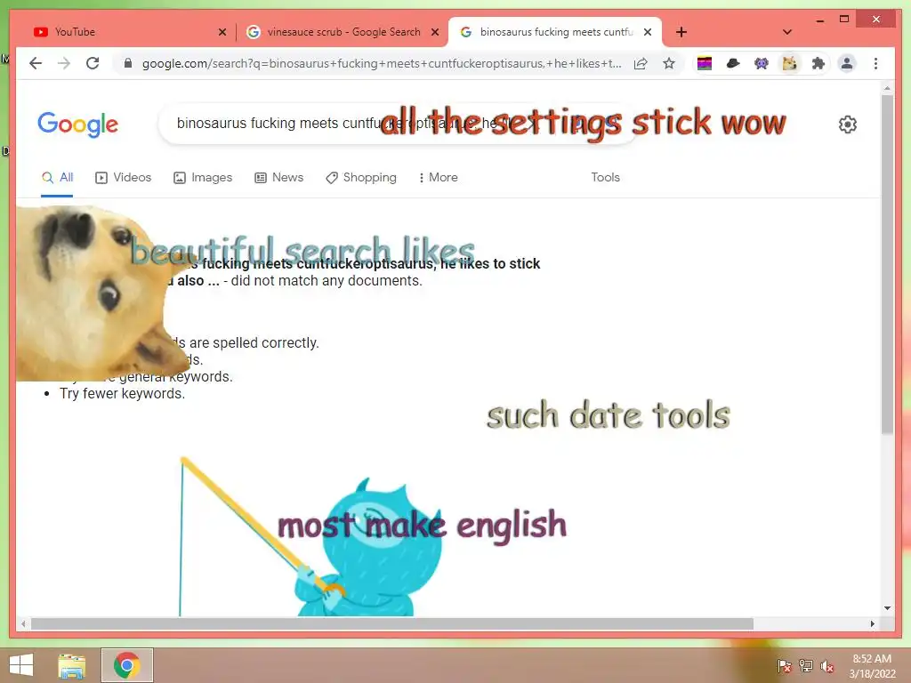Reload the current page
This screenshot has height=683, width=911.
pyautogui.click(x=93, y=63)
